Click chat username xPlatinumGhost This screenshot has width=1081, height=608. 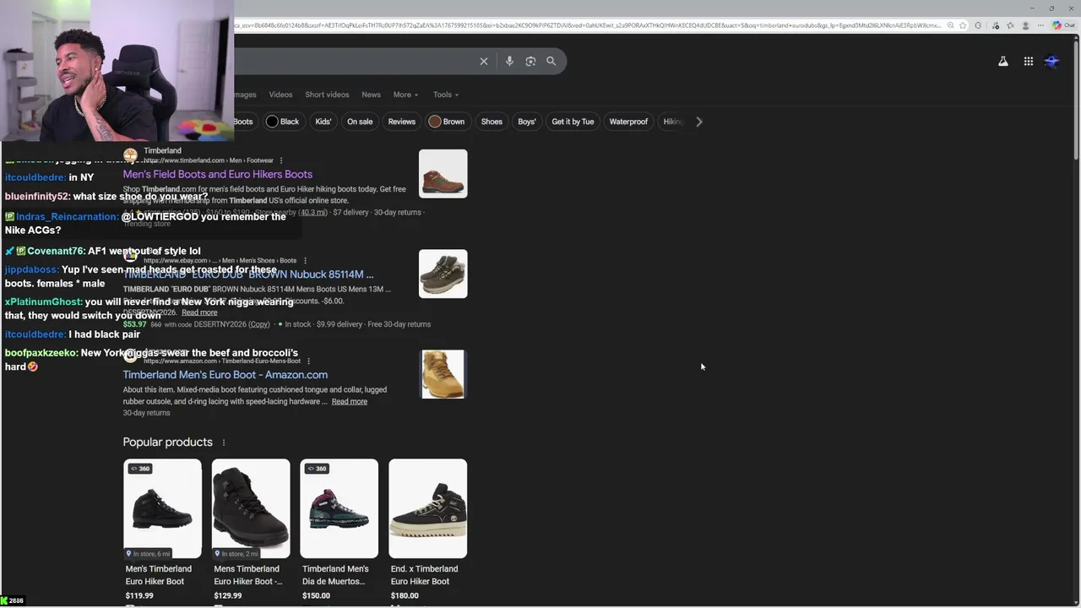point(44,301)
